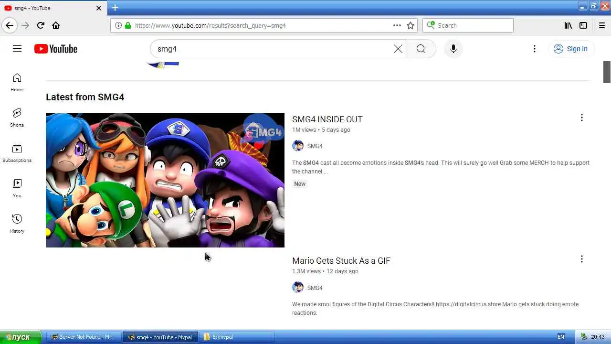
Task: Click the browser Search box
Action: click(x=468, y=25)
